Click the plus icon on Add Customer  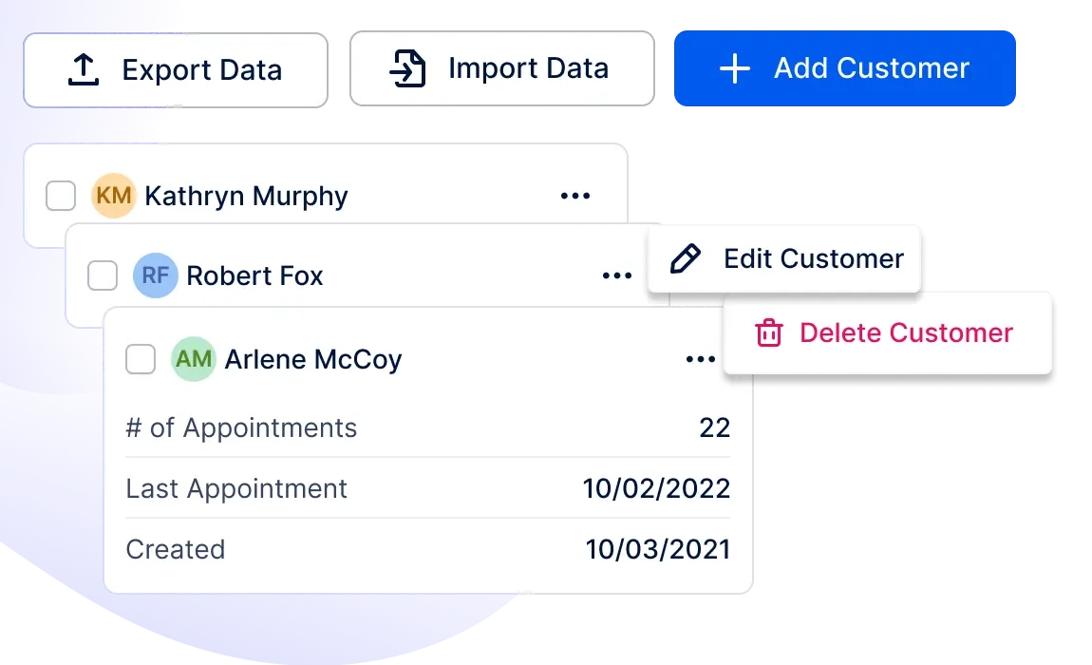(735, 69)
